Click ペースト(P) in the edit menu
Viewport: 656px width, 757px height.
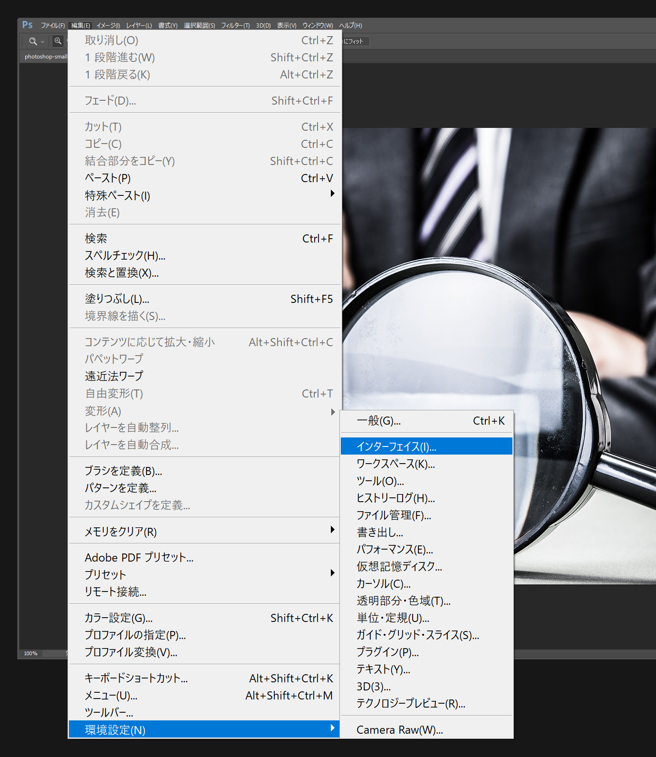pos(108,178)
